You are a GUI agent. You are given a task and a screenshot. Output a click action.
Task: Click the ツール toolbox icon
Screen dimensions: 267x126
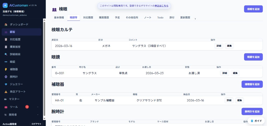point(6,107)
